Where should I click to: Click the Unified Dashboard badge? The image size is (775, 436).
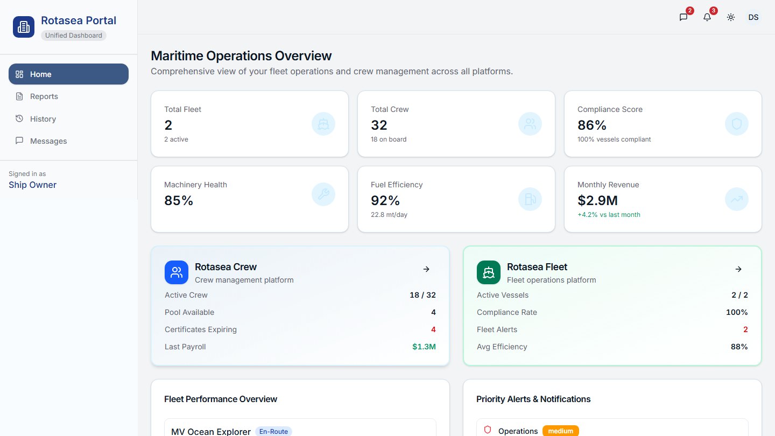click(74, 36)
